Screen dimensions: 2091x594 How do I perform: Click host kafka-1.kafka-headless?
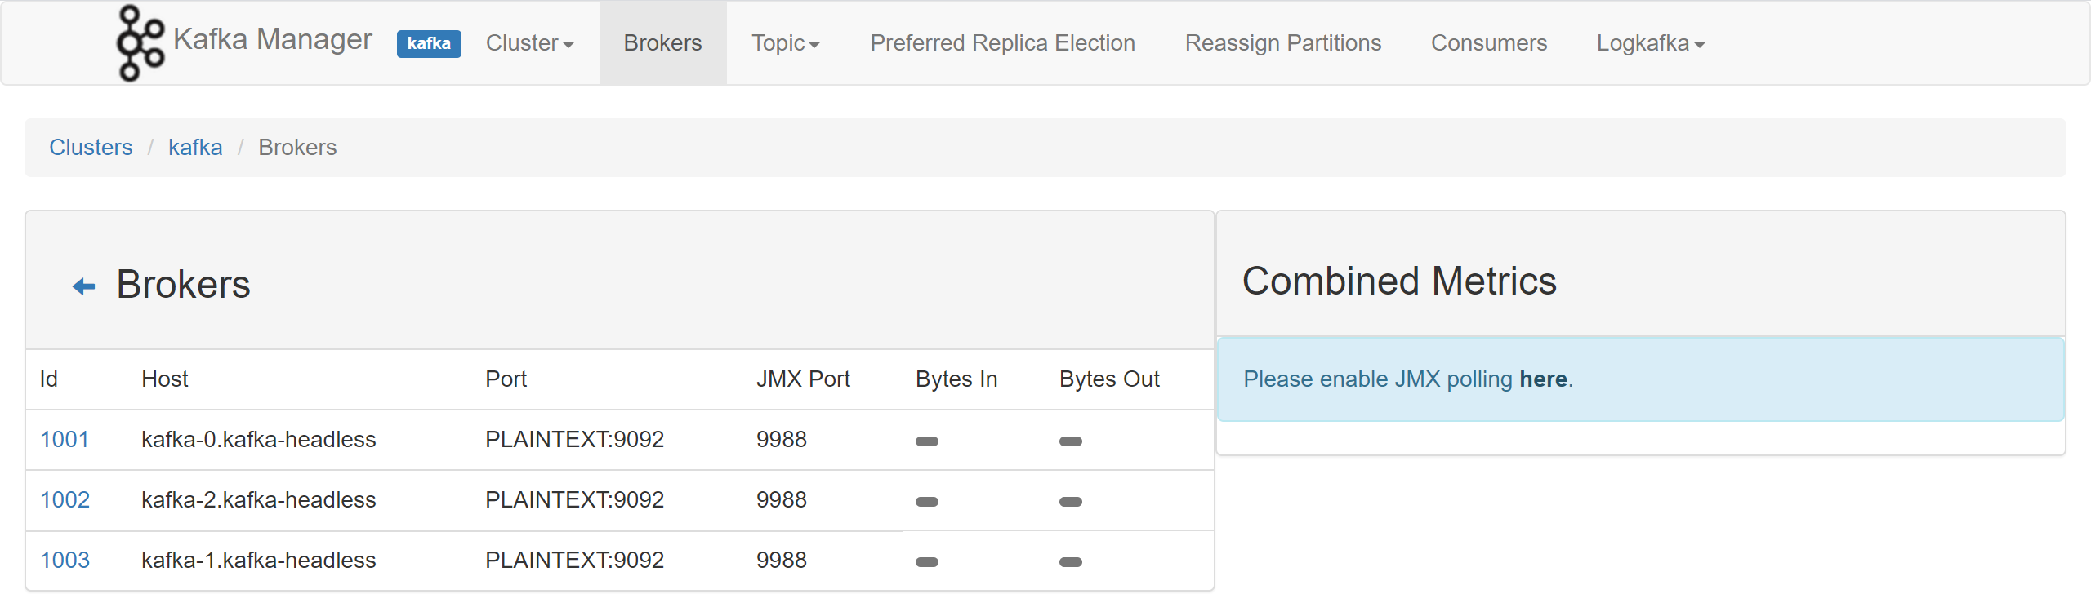[x=258, y=561]
